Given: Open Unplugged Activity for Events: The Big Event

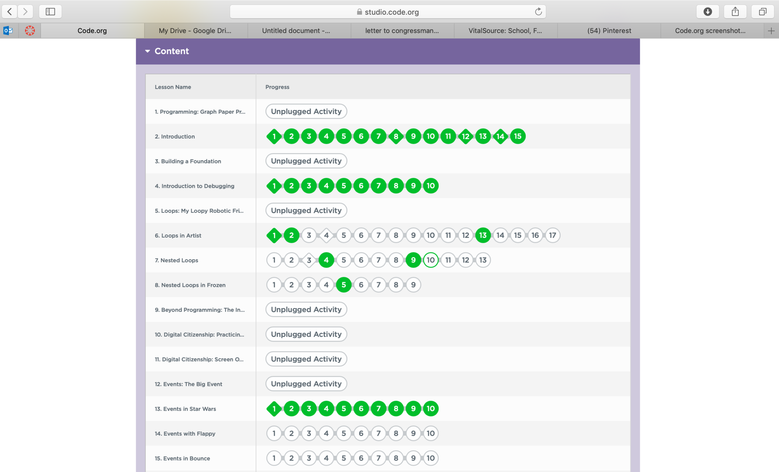Looking at the screenshot, I should (306, 384).
